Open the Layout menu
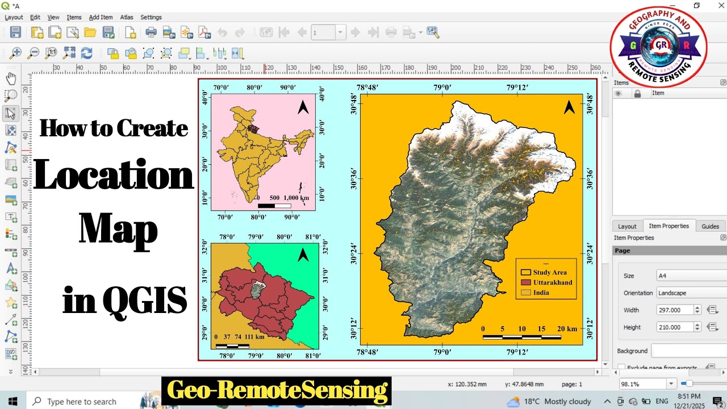The height and width of the screenshot is (409, 727). point(14,17)
